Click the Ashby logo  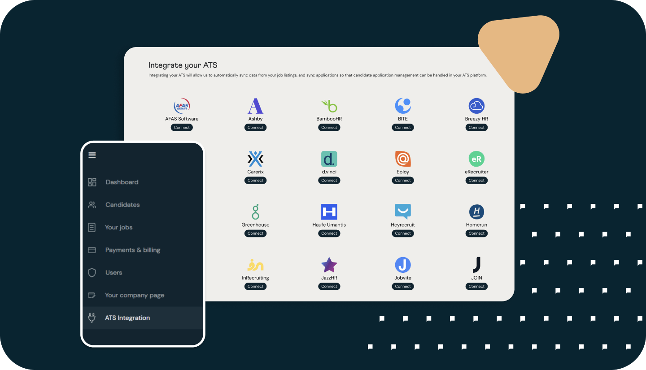255,106
